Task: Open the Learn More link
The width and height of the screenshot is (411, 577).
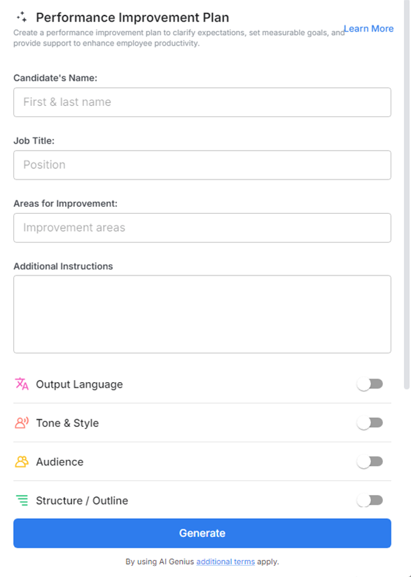Action: pyautogui.click(x=368, y=29)
